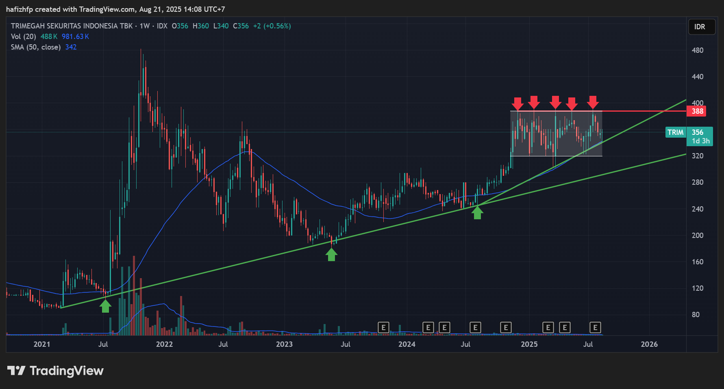The height and width of the screenshot is (389, 724).
Task: Click the '2025' time axis label
Action: coord(529,344)
